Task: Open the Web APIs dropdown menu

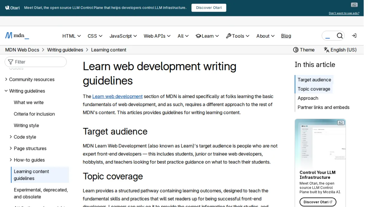Action: 157,36
